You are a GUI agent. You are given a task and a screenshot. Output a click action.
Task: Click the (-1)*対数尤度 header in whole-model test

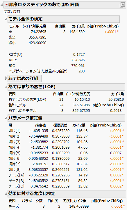(x=34, y=26)
